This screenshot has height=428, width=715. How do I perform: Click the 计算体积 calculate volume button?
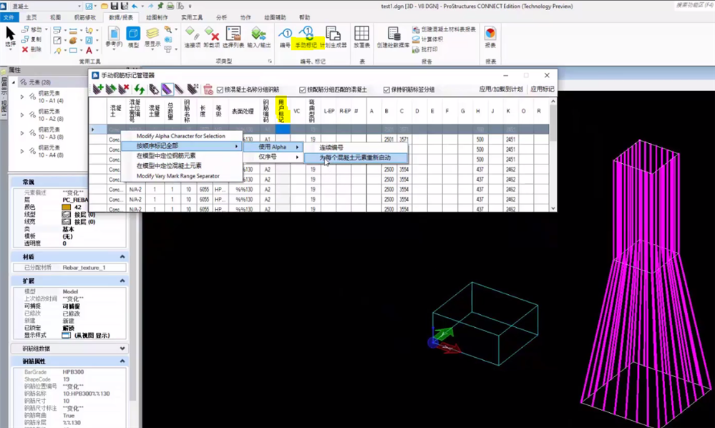pyautogui.click(x=428, y=39)
